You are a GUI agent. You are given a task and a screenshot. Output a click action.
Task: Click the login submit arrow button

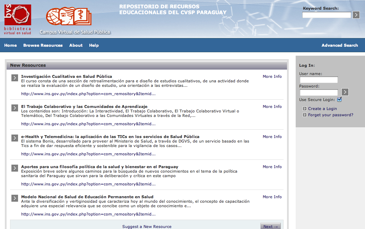coord(345,92)
